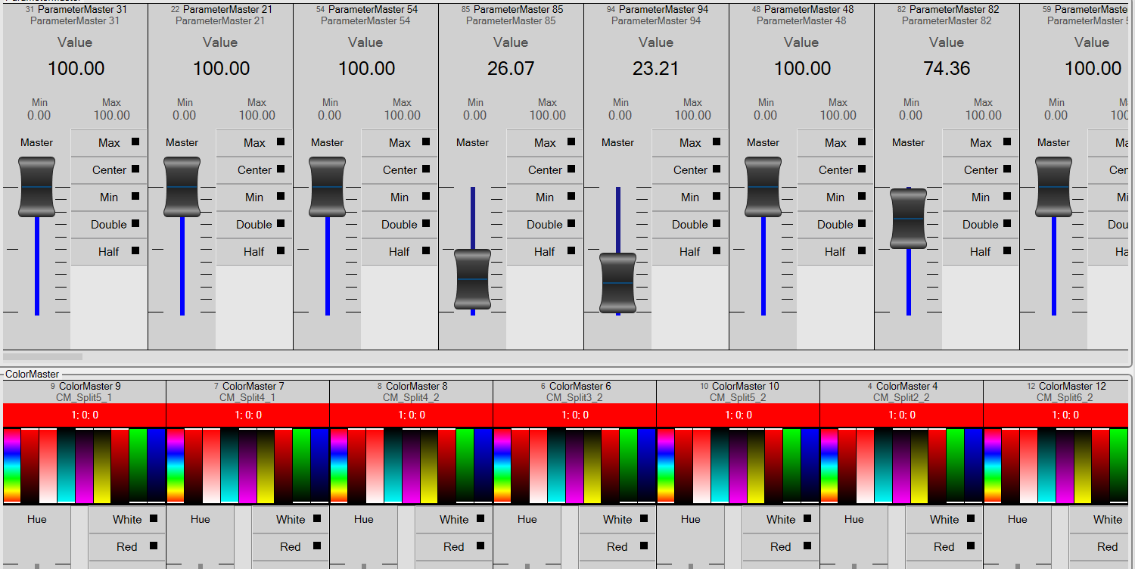Toggle White on ColorMaster 9
The width and height of the screenshot is (1135, 569).
pyautogui.click(x=127, y=520)
